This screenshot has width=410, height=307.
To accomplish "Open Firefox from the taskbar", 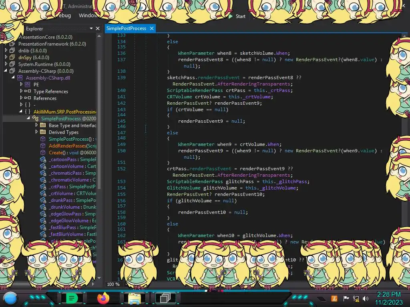I will pyautogui.click(x=103, y=298).
